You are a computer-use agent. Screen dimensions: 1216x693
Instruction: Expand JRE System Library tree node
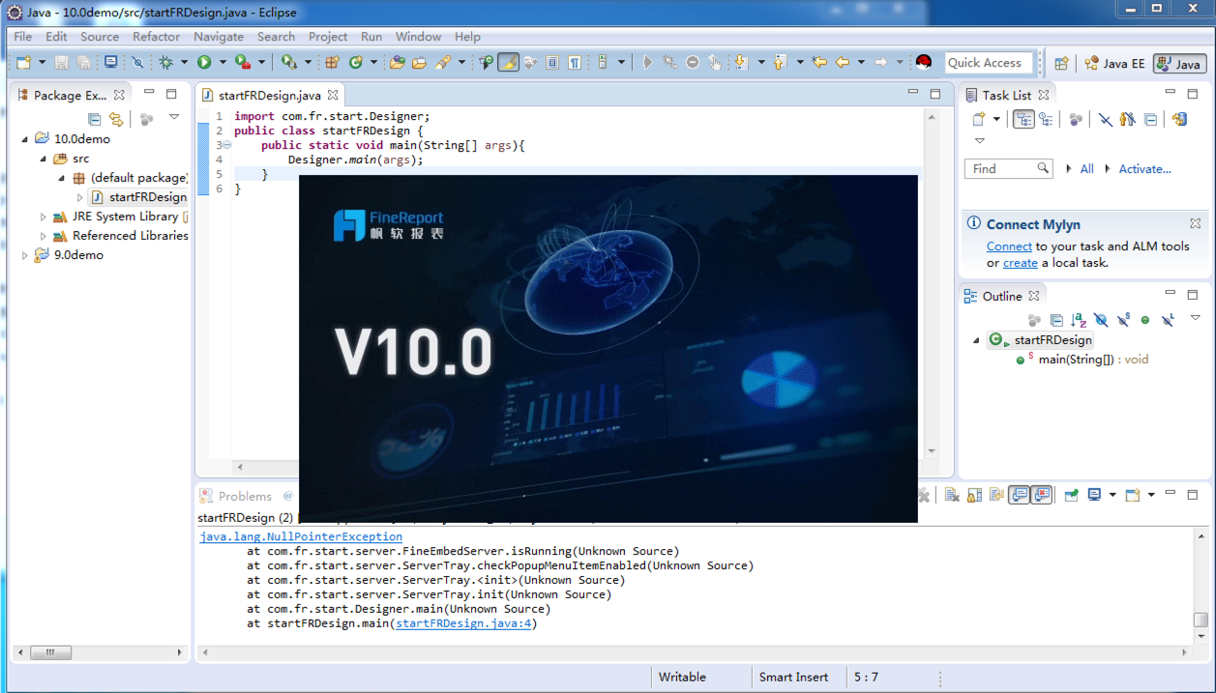(x=43, y=217)
